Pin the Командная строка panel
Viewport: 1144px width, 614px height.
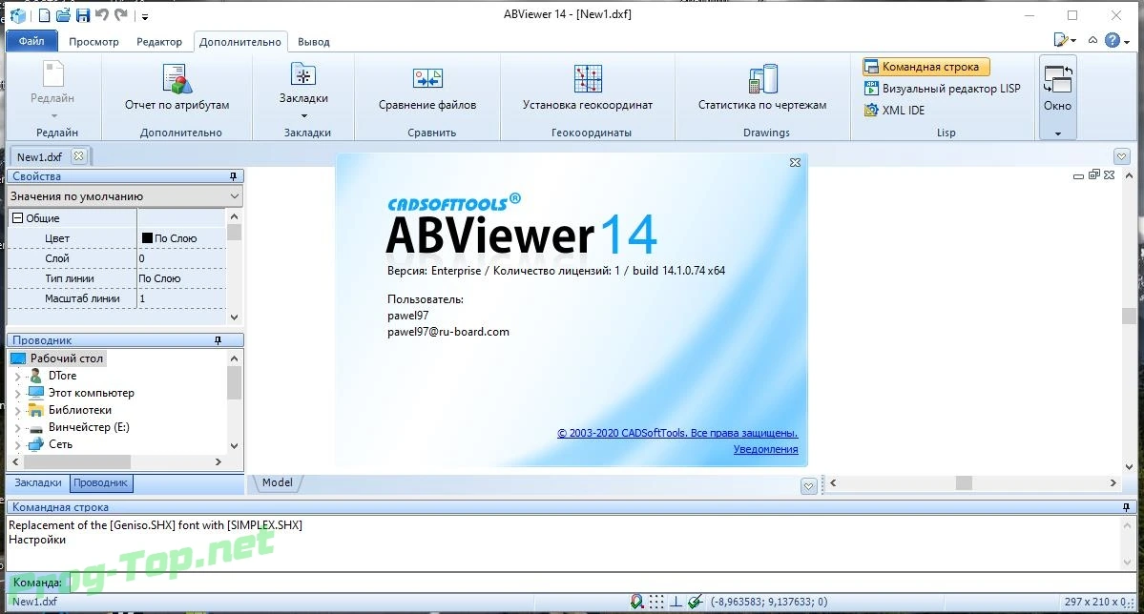pyautogui.click(x=1127, y=507)
